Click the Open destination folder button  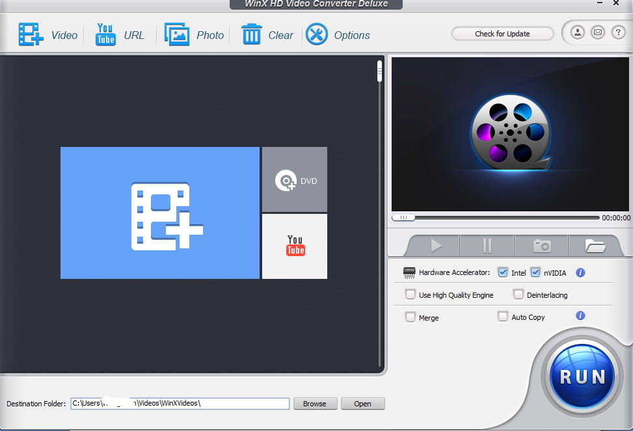tap(362, 404)
